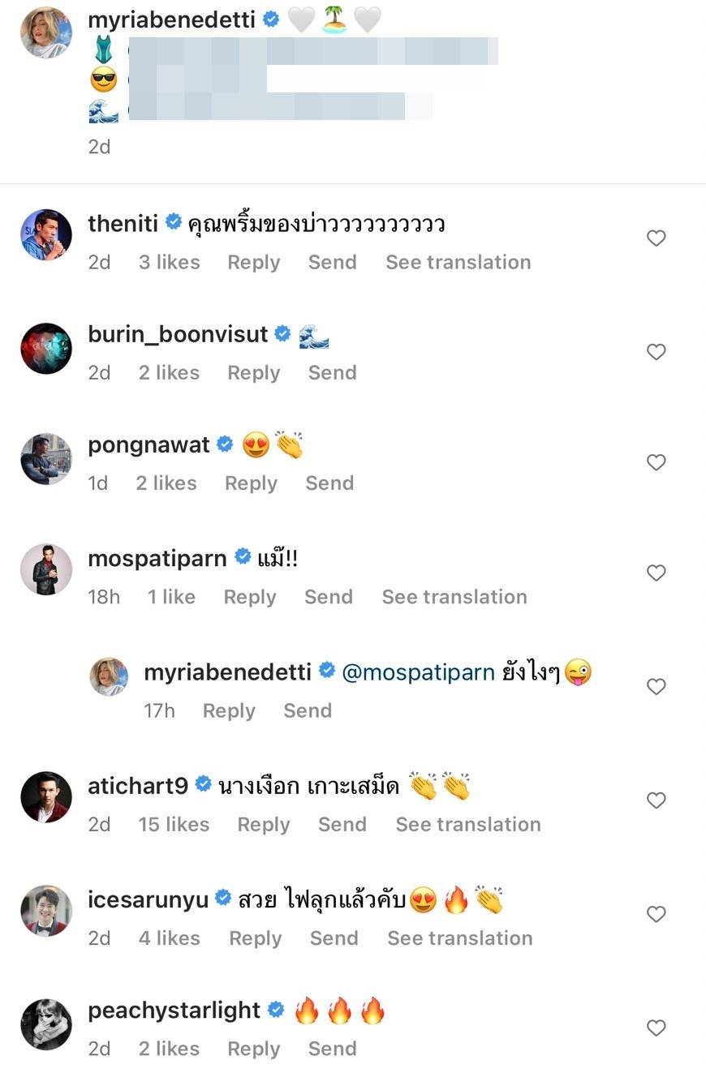The width and height of the screenshot is (706, 1077).
Task: See translation of atichart9's comment
Action: point(467,824)
